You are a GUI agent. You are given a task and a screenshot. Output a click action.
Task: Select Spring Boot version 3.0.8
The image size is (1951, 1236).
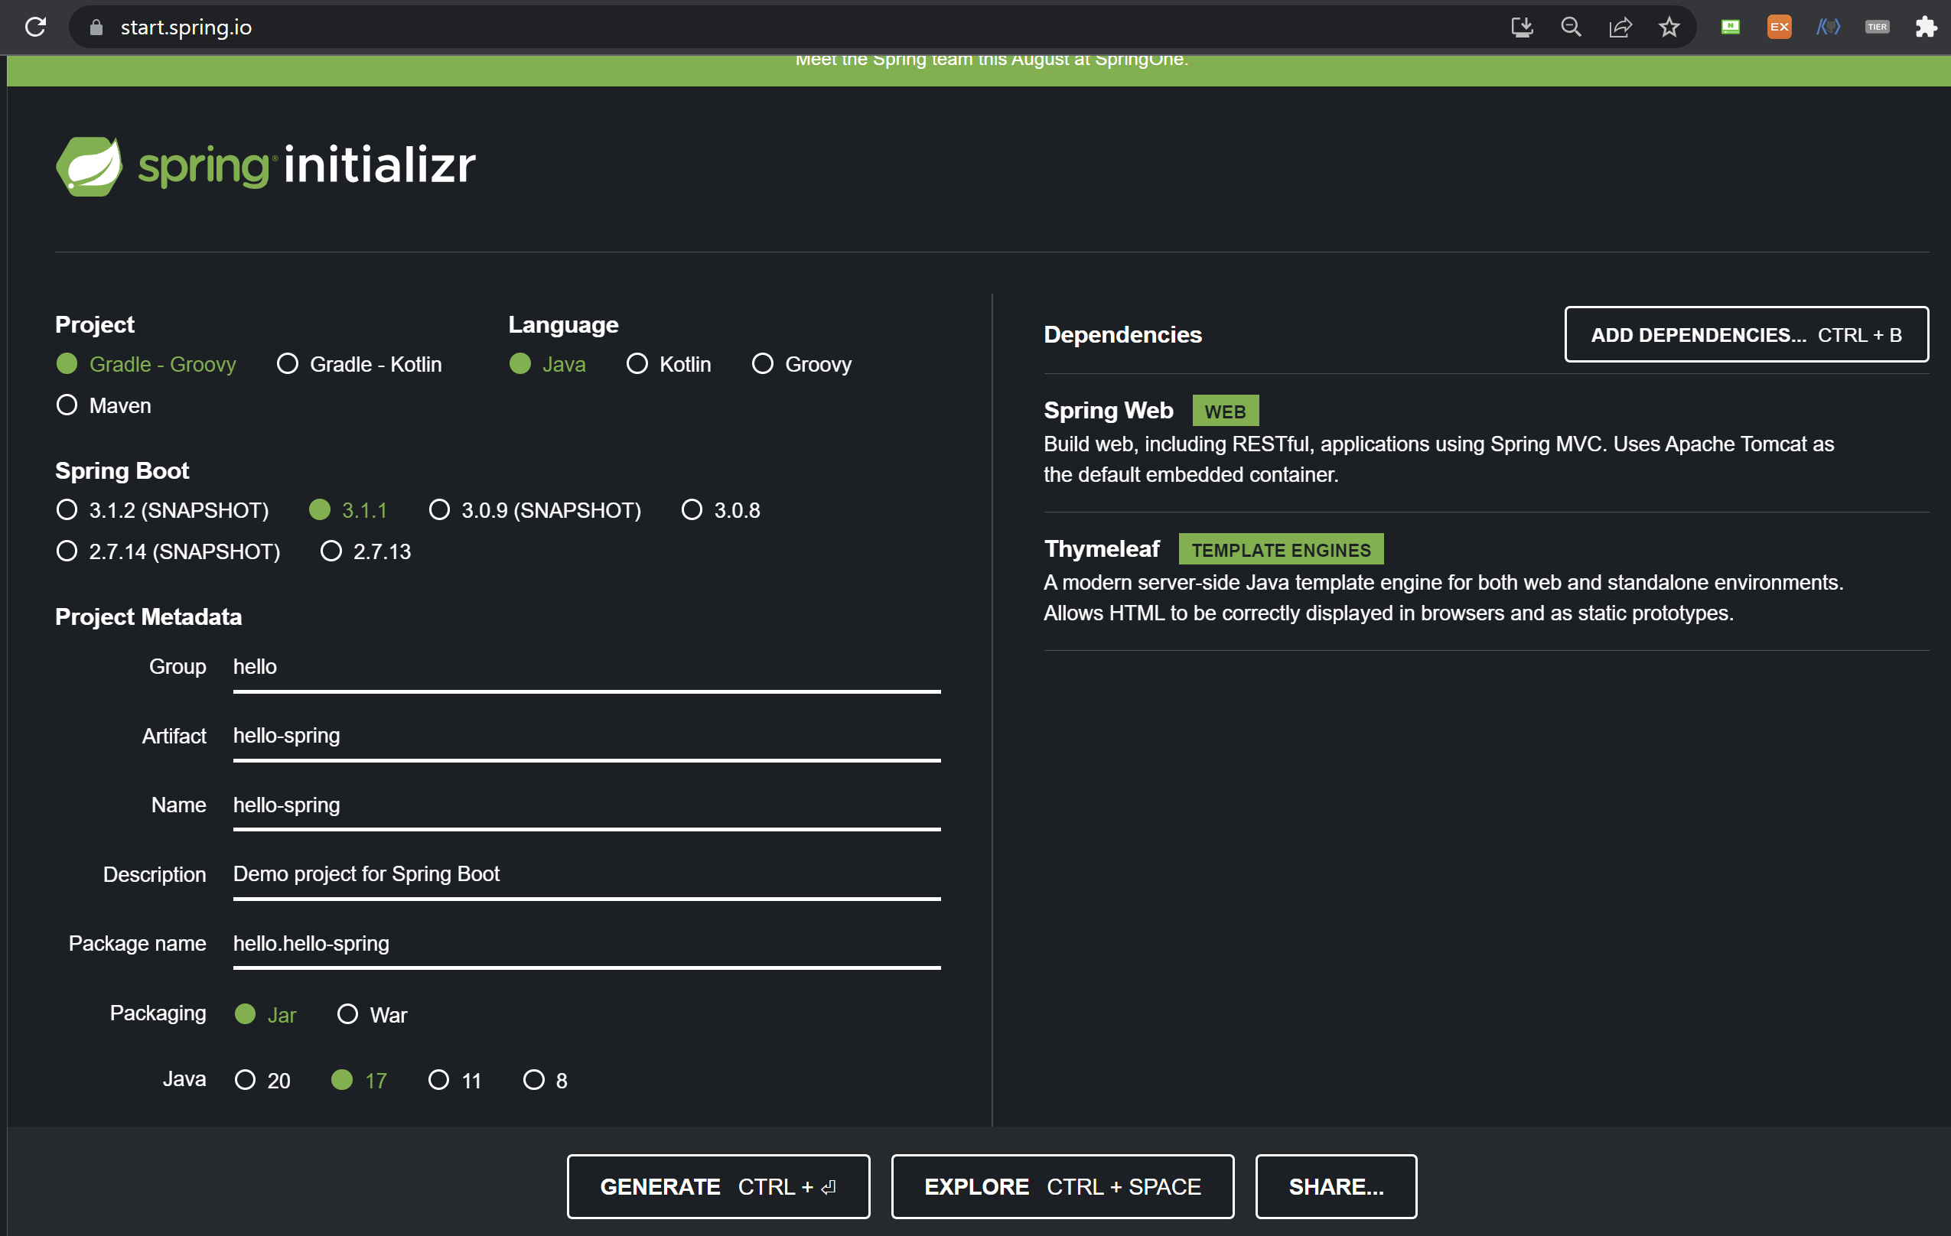coord(691,509)
